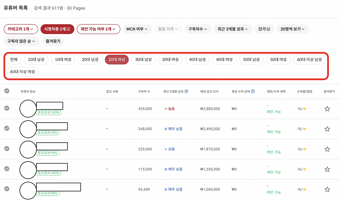340x201 pixels.
Task: Toggle the select-all checkbox in the table header
Action: coord(7,91)
